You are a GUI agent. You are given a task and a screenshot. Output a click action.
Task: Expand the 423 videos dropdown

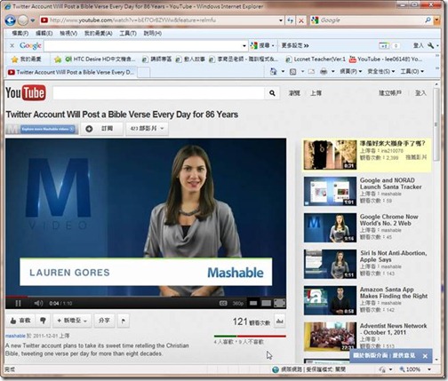(x=147, y=129)
